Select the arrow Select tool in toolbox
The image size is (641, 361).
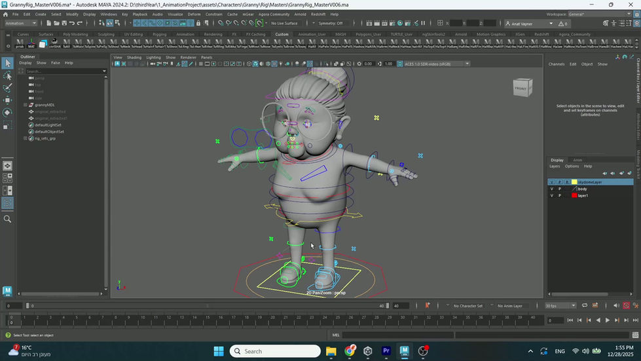[7, 63]
